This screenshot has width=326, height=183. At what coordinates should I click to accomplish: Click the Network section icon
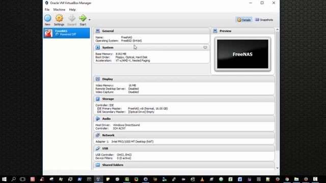pos(97,135)
